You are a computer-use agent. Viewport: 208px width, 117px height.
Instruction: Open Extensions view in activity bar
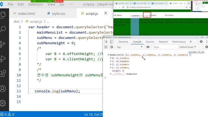3,73
